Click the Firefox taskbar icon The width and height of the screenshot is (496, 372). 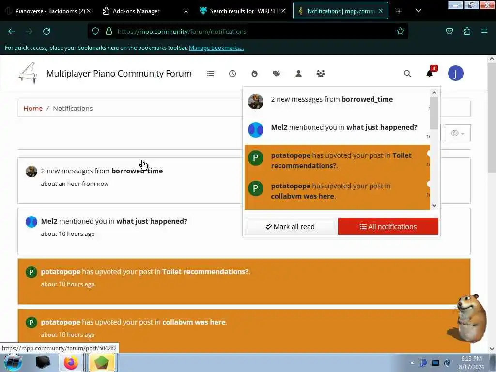pyautogui.click(x=71, y=362)
